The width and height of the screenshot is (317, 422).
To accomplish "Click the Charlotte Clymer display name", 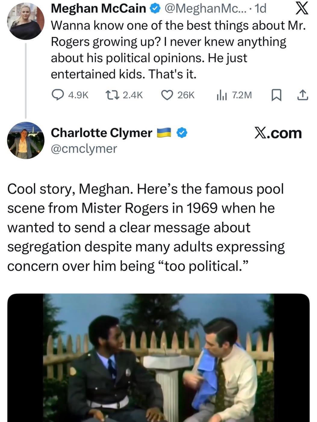I will (x=101, y=133).
